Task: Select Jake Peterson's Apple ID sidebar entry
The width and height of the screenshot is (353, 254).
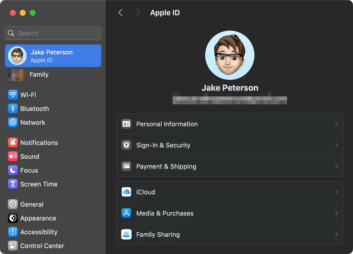Action: pyautogui.click(x=53, y=56)
